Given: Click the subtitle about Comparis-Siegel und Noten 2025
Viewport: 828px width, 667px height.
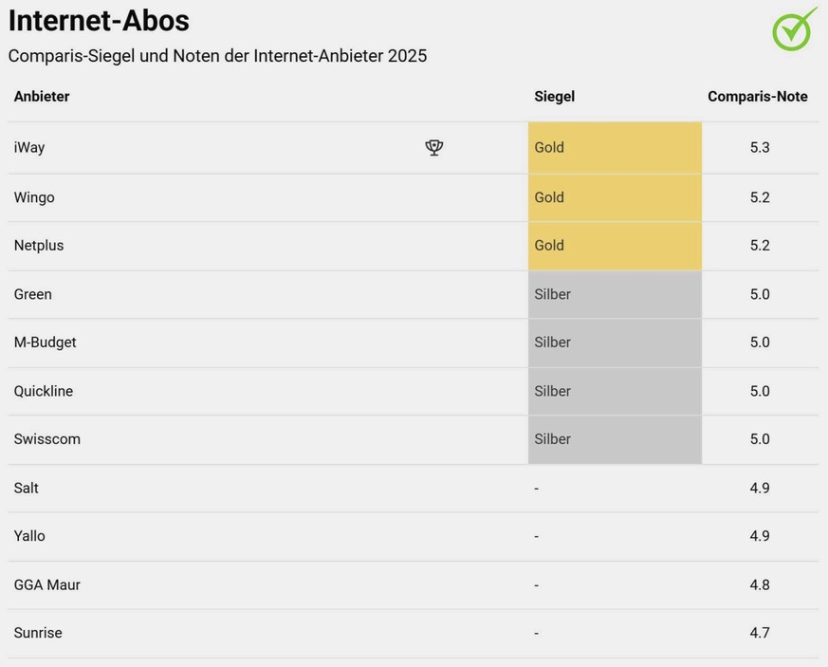Looking at the screenshot, I should pyautogui.click(x=217, y=56).
